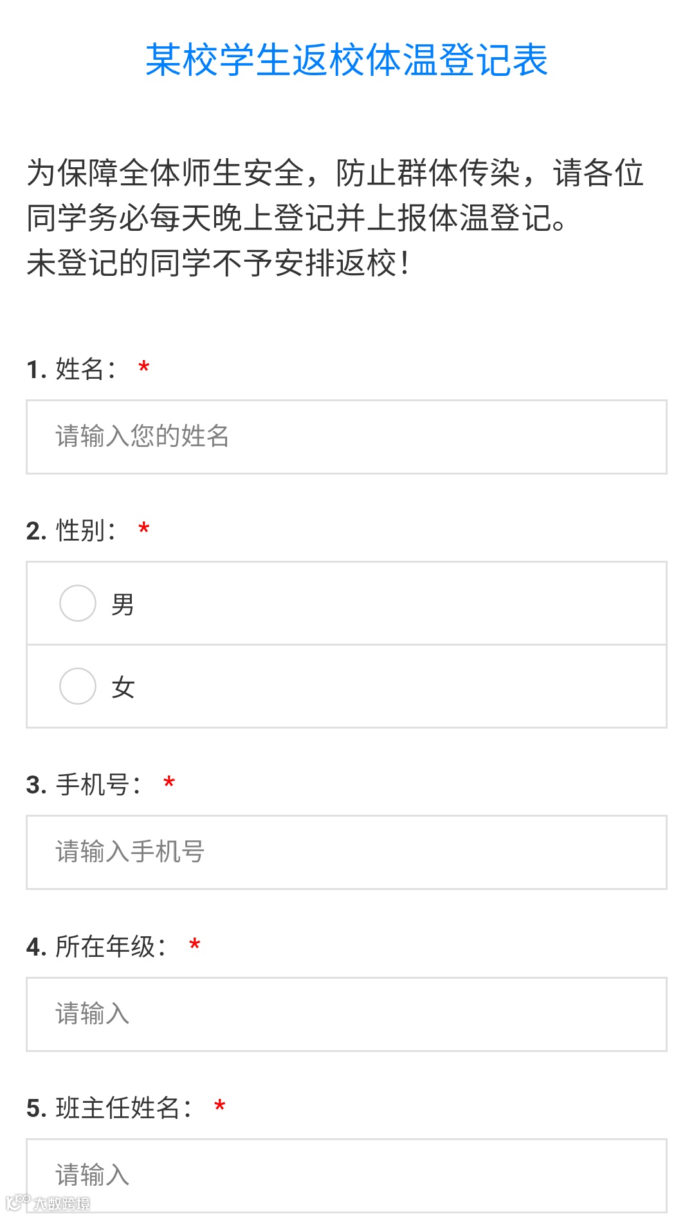Viewport: 694px width, 1216px height.
Task: Click the name input field
Action: 346,437
